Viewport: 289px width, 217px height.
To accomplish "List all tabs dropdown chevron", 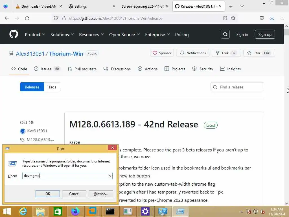I will (x=242, y=6).
